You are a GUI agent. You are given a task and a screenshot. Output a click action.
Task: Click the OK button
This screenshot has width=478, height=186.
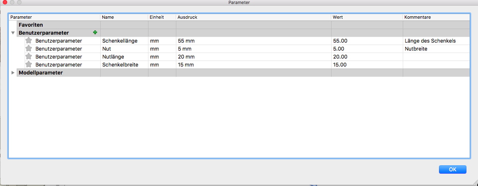coord(453,169)
